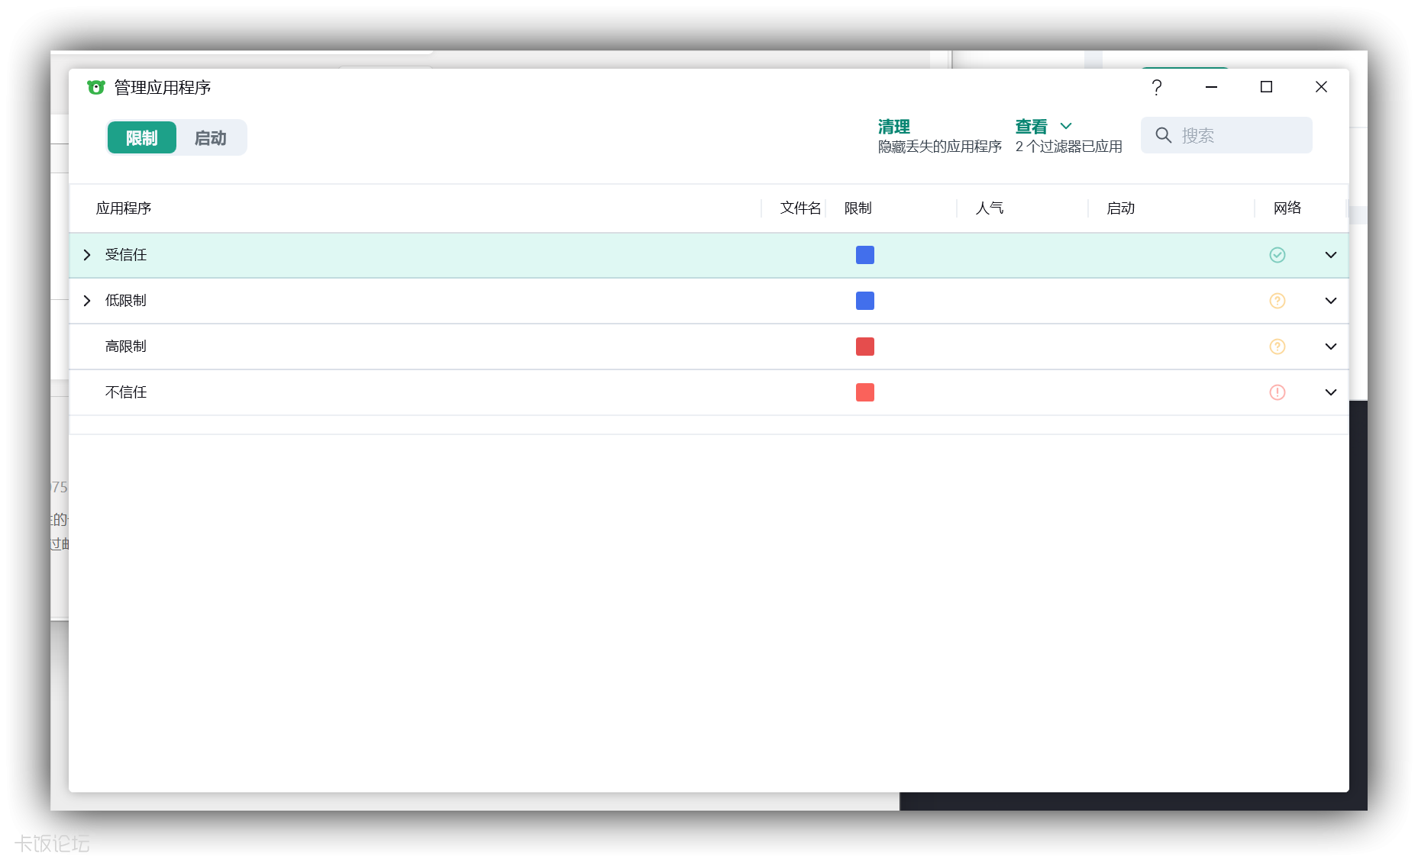Expand the 低限制 group
Image resolution: width=1418 pixels, height=861 pixels.
pyautogui.click(x=87, y=301)
